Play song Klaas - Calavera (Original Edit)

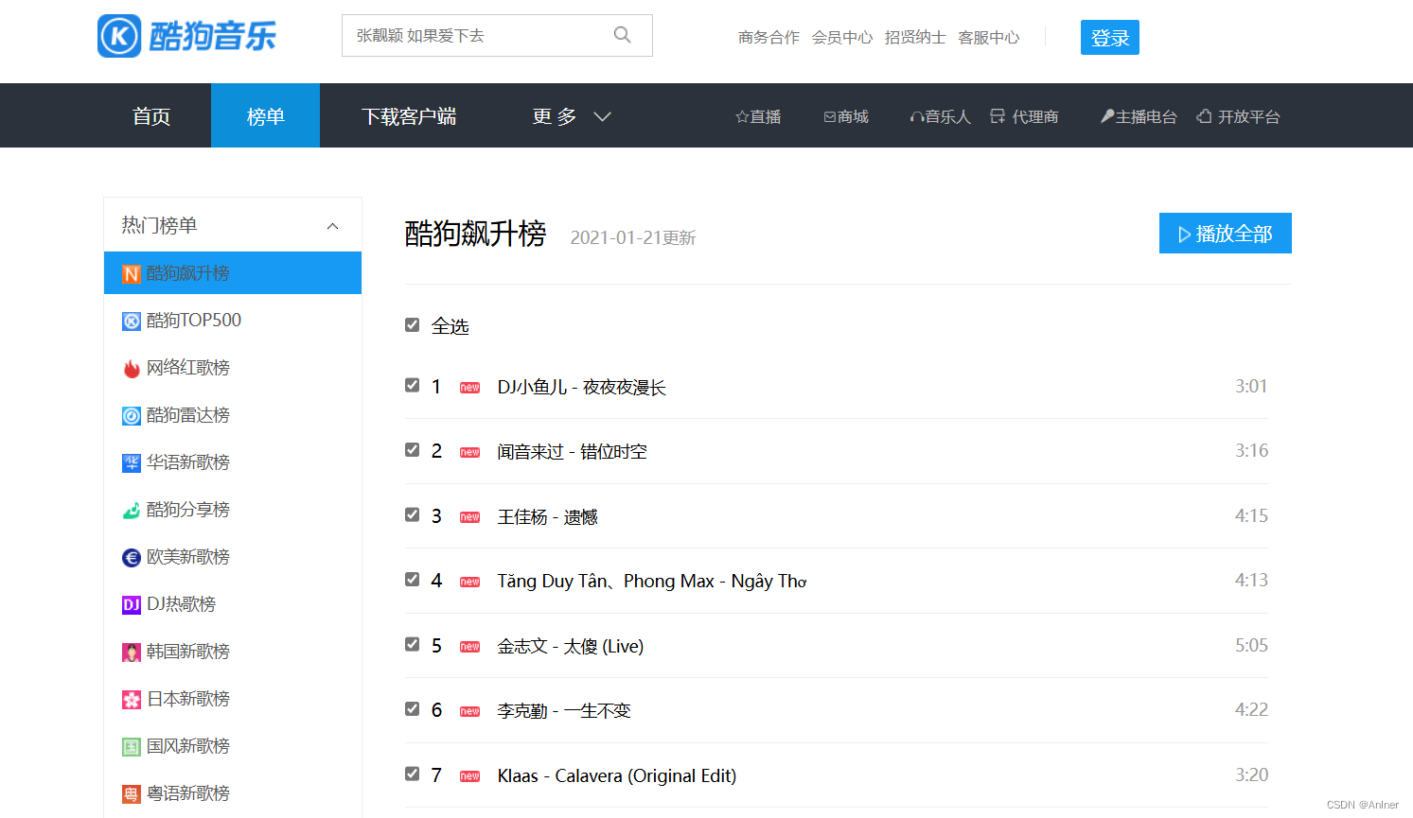pyautogui.click(x=617, y=776)
